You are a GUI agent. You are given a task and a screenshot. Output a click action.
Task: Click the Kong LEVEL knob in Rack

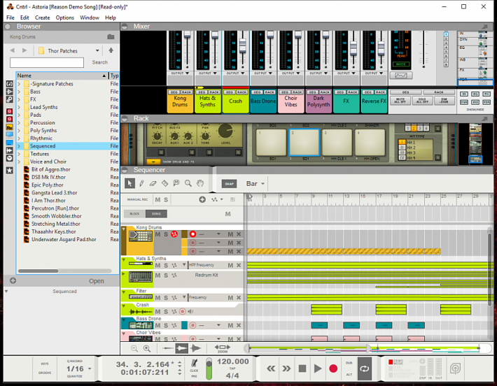click(225, 131)
